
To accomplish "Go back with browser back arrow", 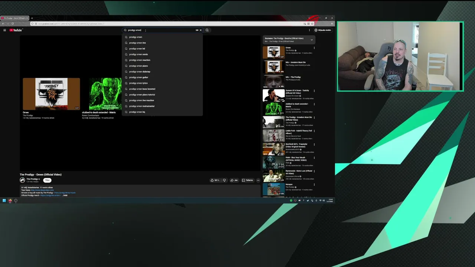I will (x=3, y=24).
